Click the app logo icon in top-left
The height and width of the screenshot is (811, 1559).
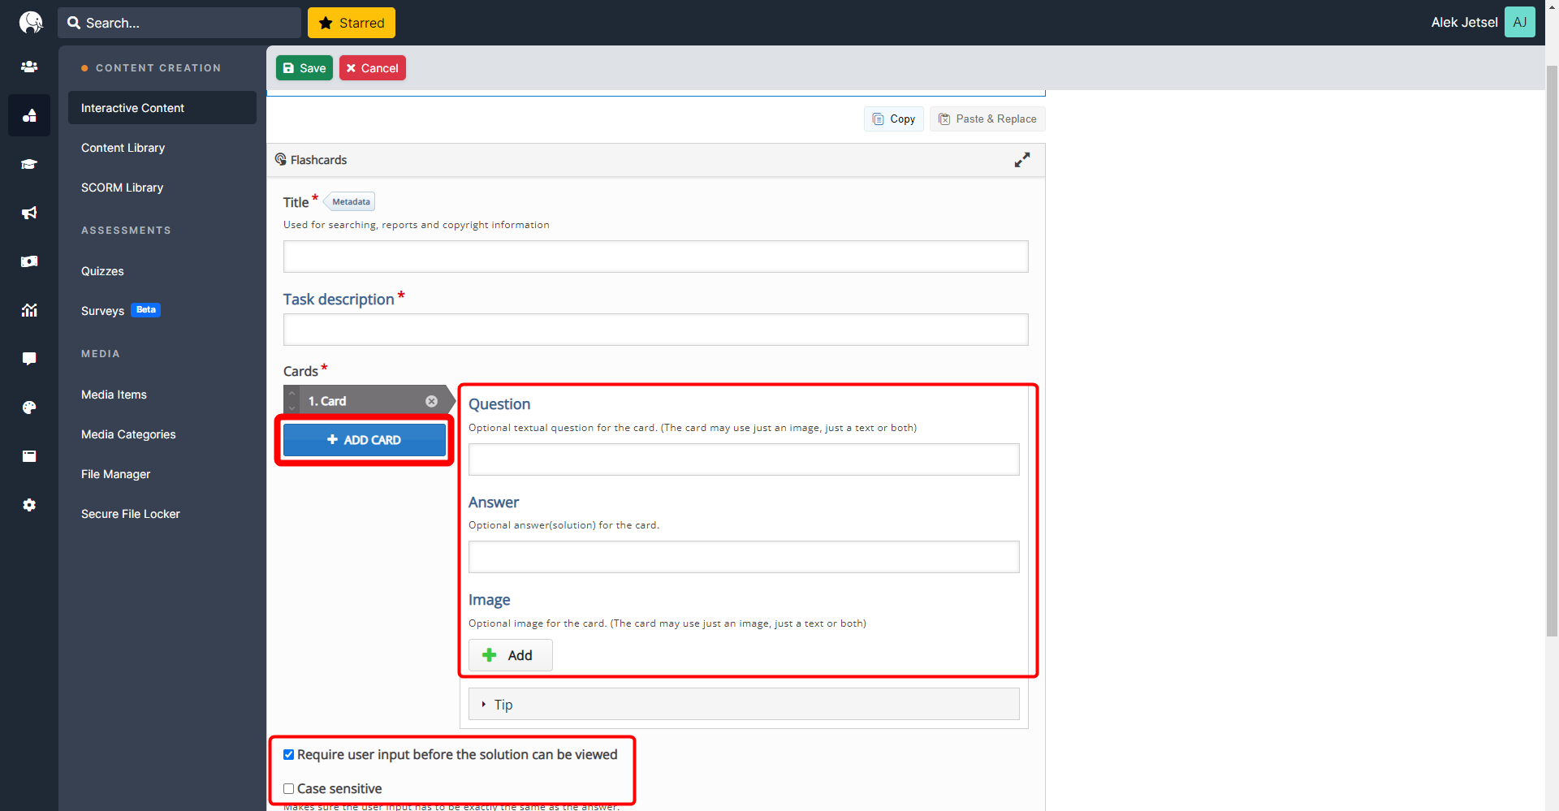30,22
